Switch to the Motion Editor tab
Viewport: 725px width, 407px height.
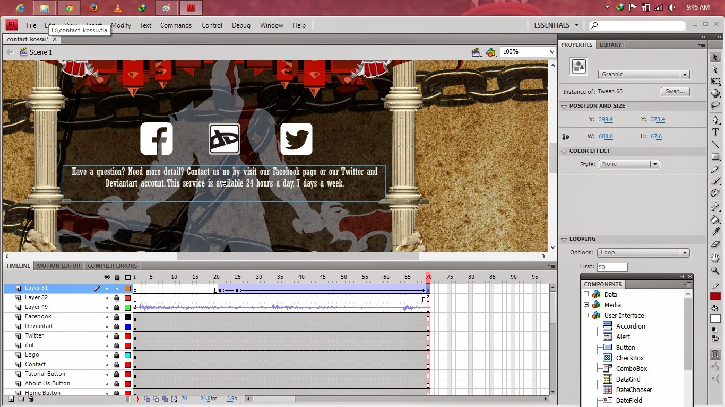[x=59, y=266]
